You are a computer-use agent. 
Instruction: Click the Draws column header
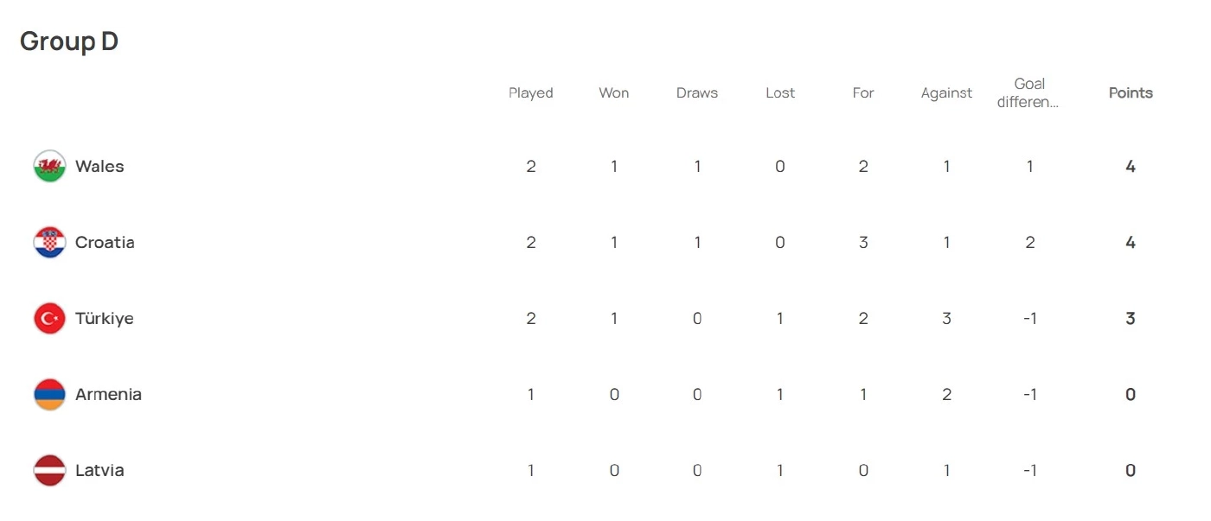697,93
